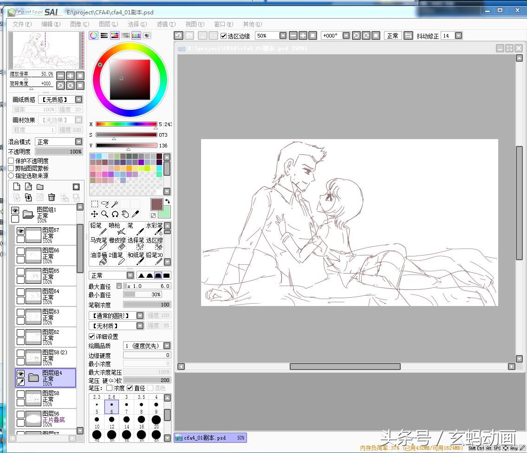527x453 pixels.
Task: Select the 水彩笔 watercolor brush tool
Action: [x=154, y=228]
